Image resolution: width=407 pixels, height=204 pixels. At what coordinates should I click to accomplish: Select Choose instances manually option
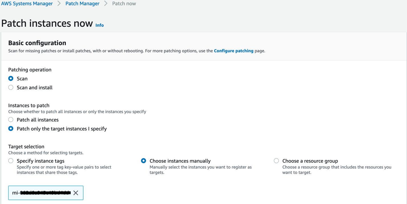[143, 161]
